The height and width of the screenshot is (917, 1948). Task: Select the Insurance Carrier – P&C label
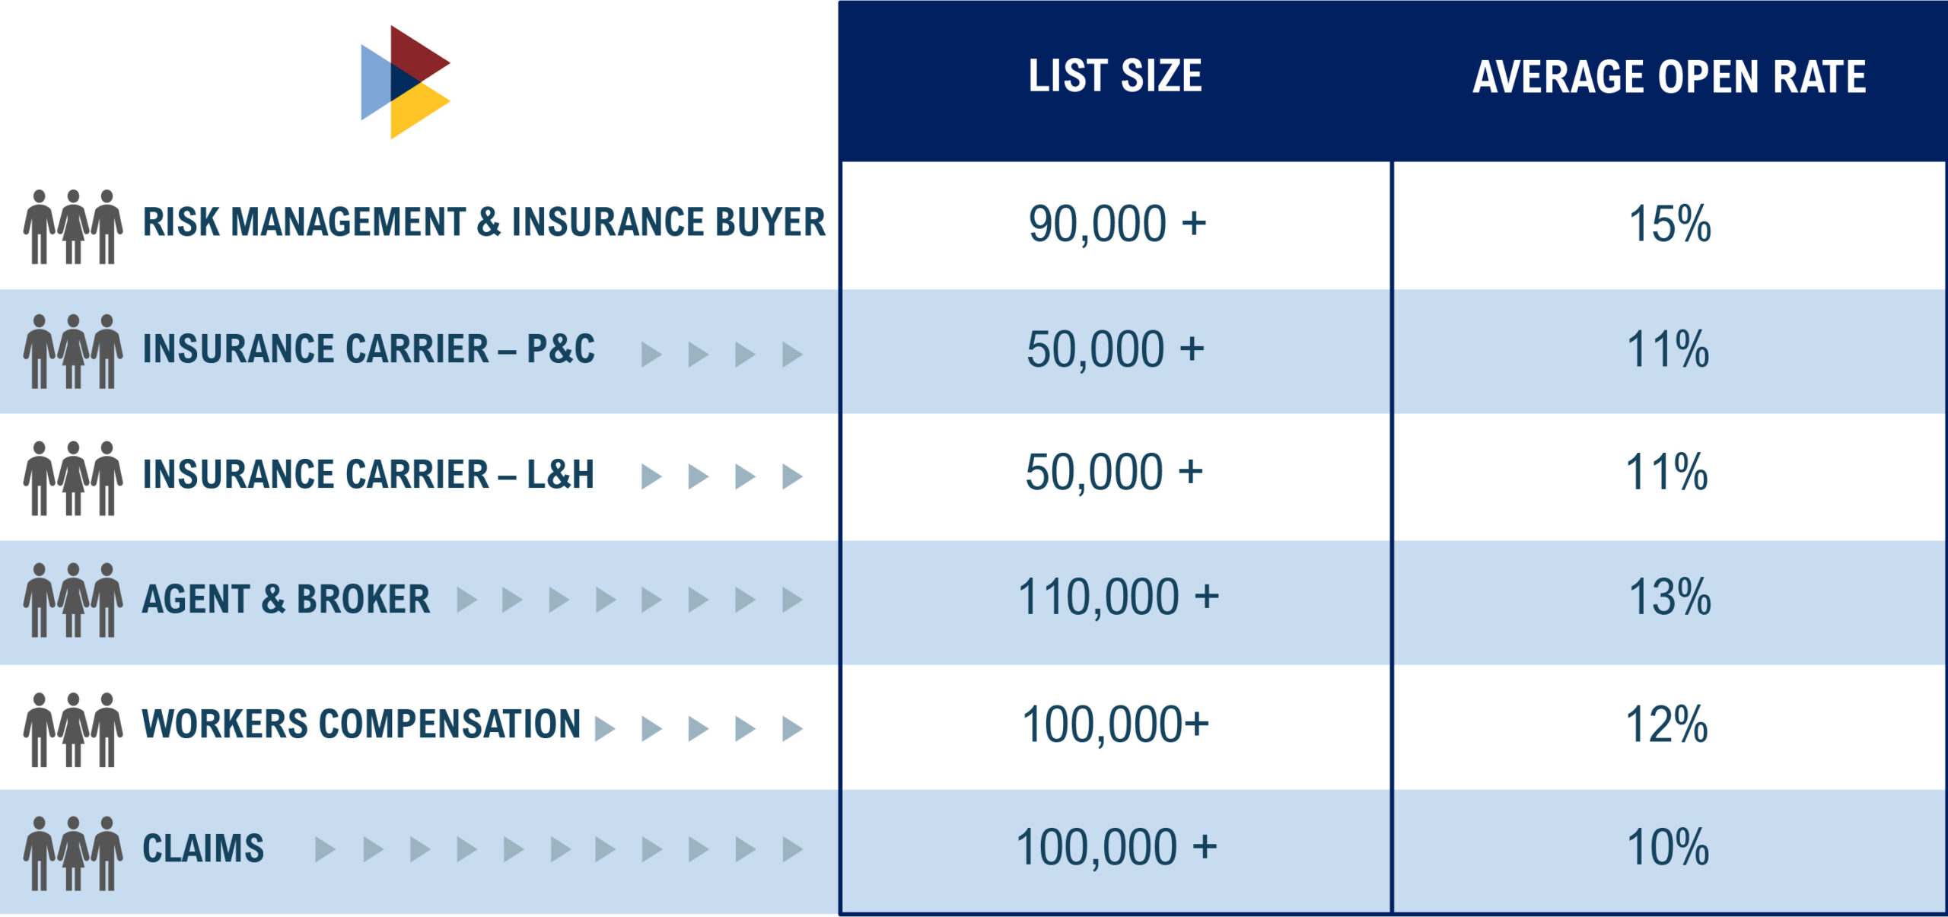tap(368, 349)
